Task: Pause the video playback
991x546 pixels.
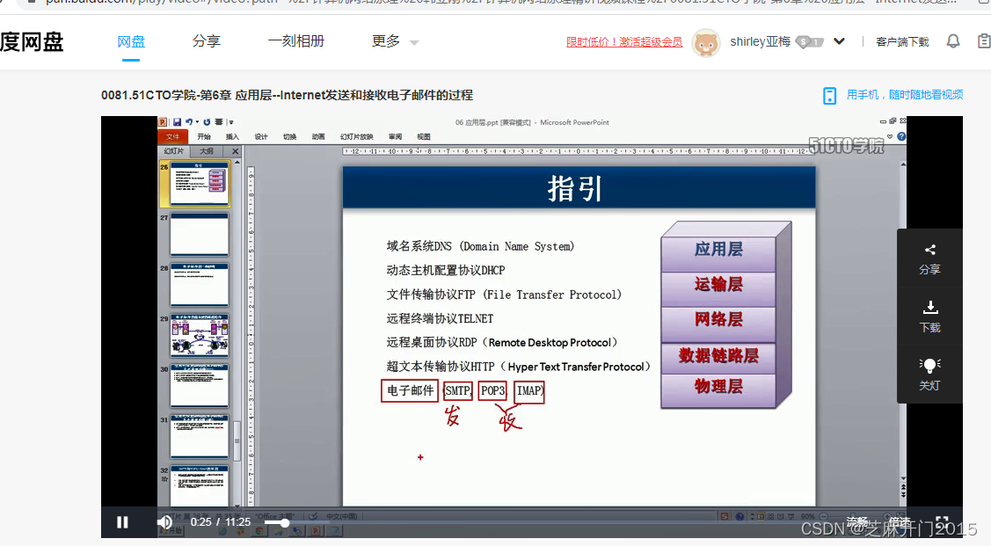Action: [x=122, y=522]
